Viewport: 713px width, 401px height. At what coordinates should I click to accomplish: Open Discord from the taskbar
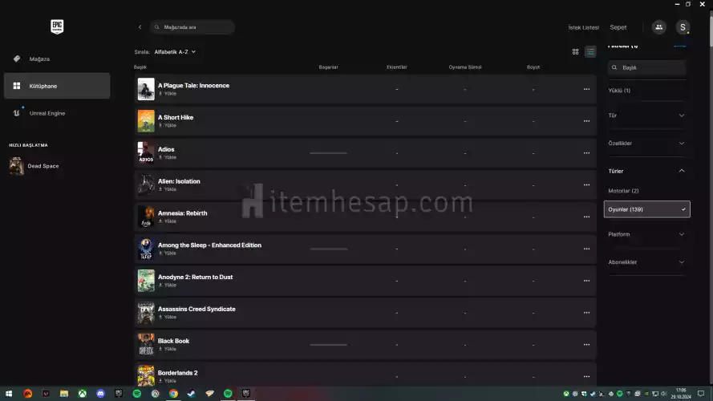coord(100,394)
